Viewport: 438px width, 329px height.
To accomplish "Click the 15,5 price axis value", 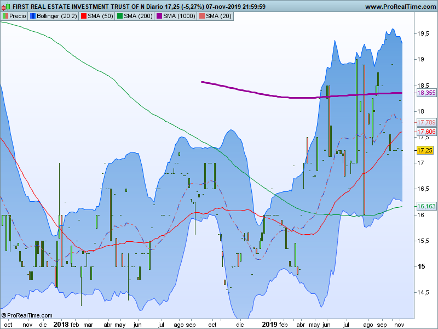I will 423,241.
